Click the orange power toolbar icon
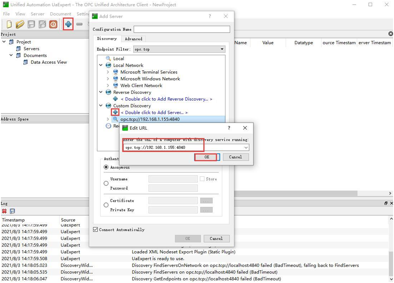394x283 pixels. point(53,24)
